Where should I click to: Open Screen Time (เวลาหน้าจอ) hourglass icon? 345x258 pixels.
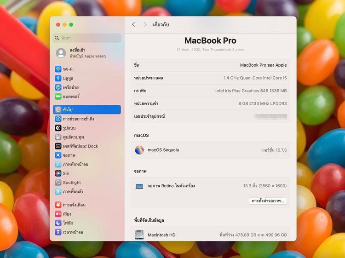(x=58, y=232)
